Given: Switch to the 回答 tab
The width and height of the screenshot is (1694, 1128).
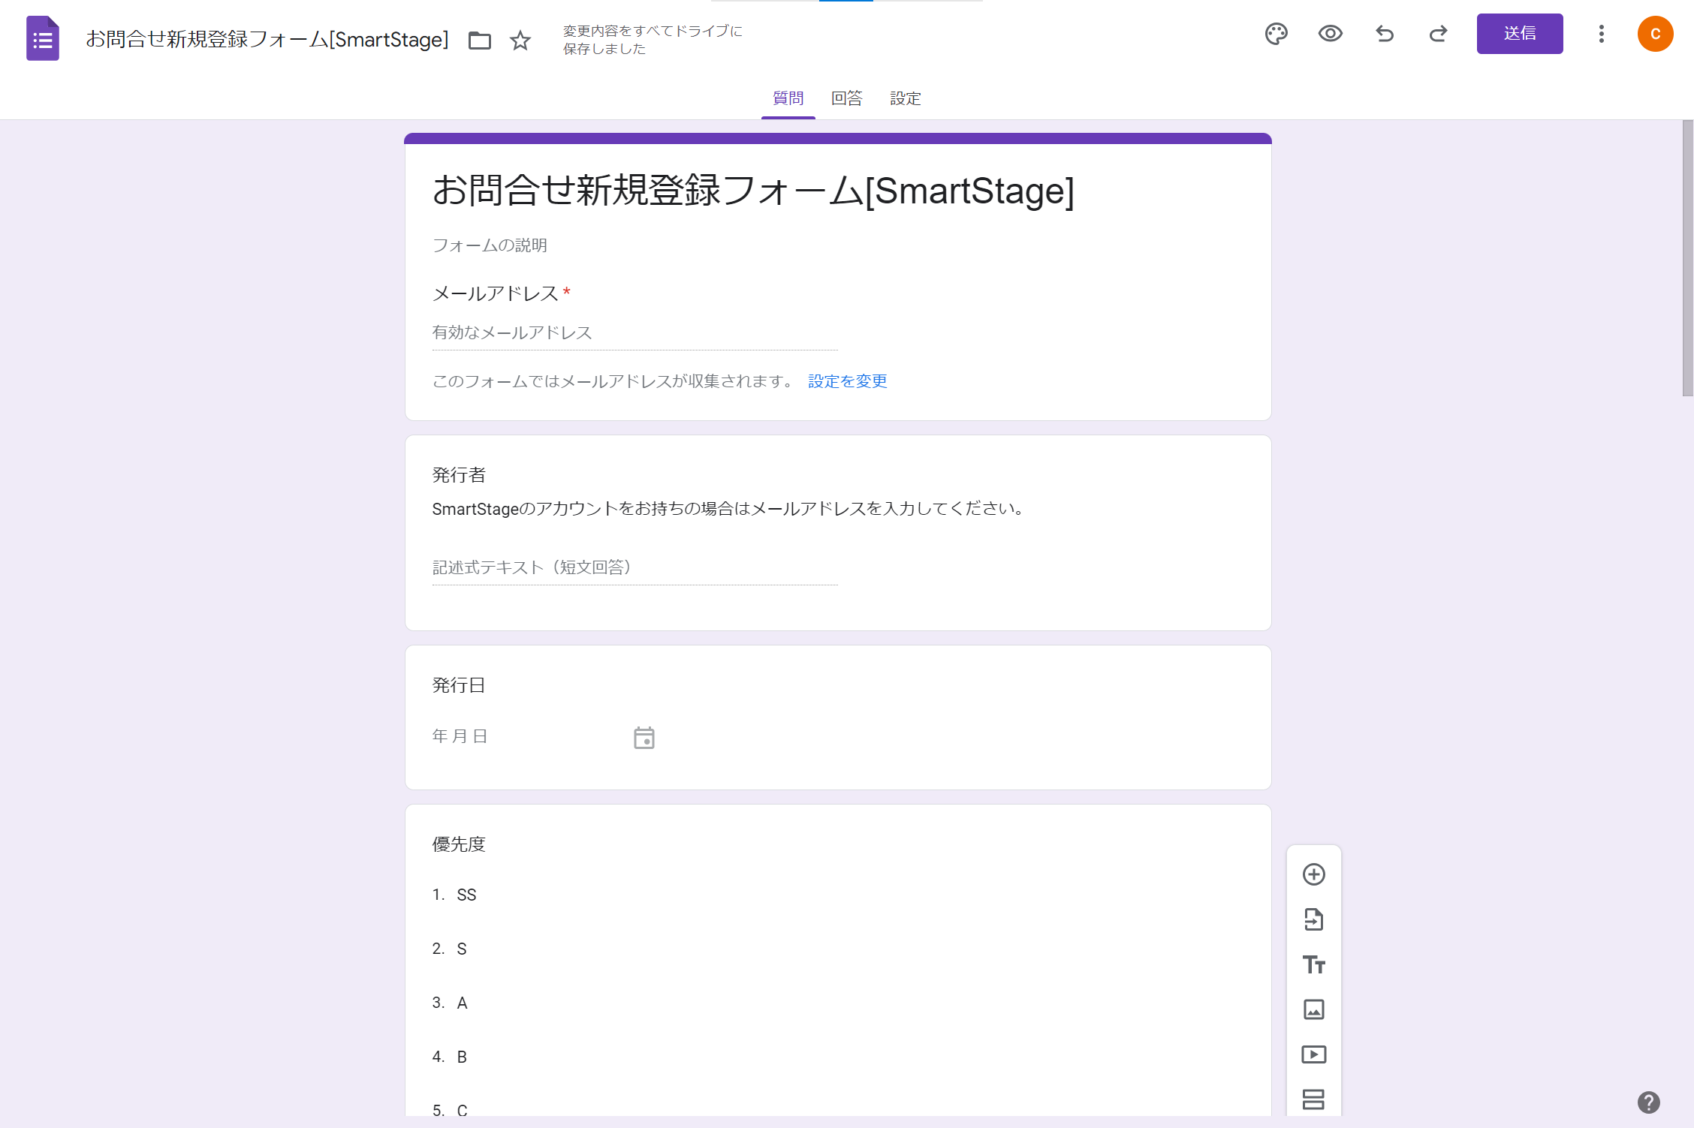Looking at the screenshot, I should 846,98.
